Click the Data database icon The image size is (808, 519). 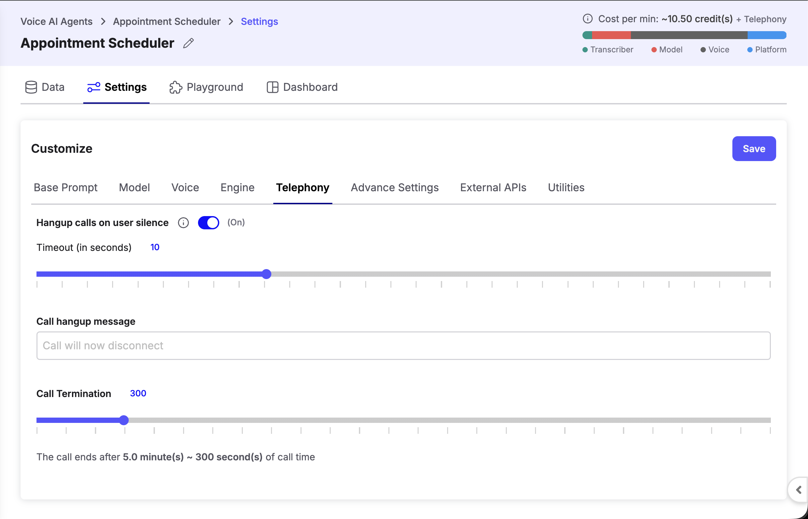tap(31, 87)
